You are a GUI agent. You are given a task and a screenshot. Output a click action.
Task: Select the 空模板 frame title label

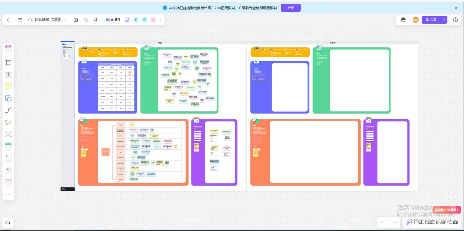332,43
